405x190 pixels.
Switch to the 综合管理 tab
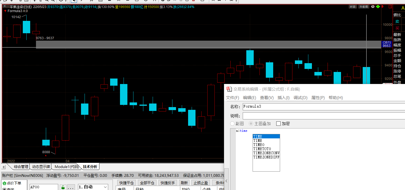coord(21,167)
